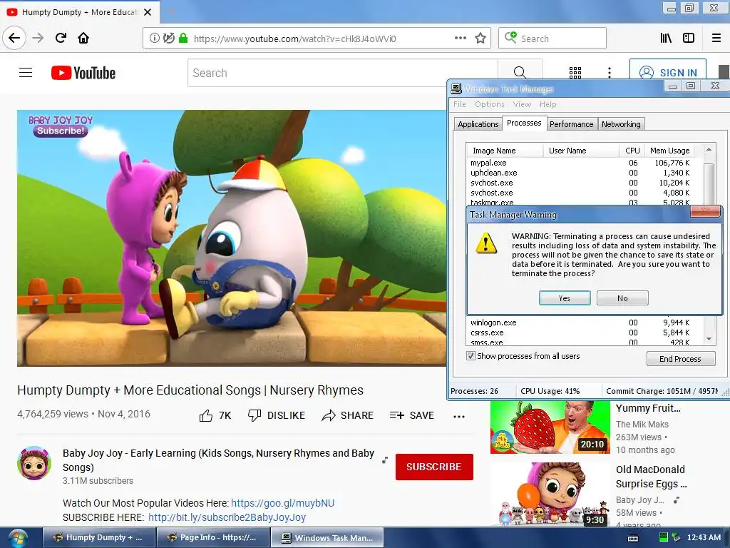This screenshot has height=548, width=730.
Task: Open the bit.ly/subscribe2BabyJoyJoy link
Action: point(227,517)
